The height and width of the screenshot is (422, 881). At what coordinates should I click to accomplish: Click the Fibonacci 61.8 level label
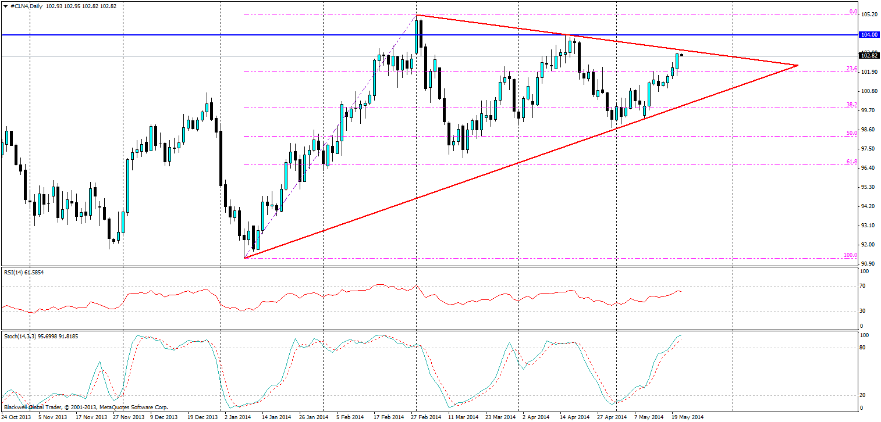click(852, 162)
